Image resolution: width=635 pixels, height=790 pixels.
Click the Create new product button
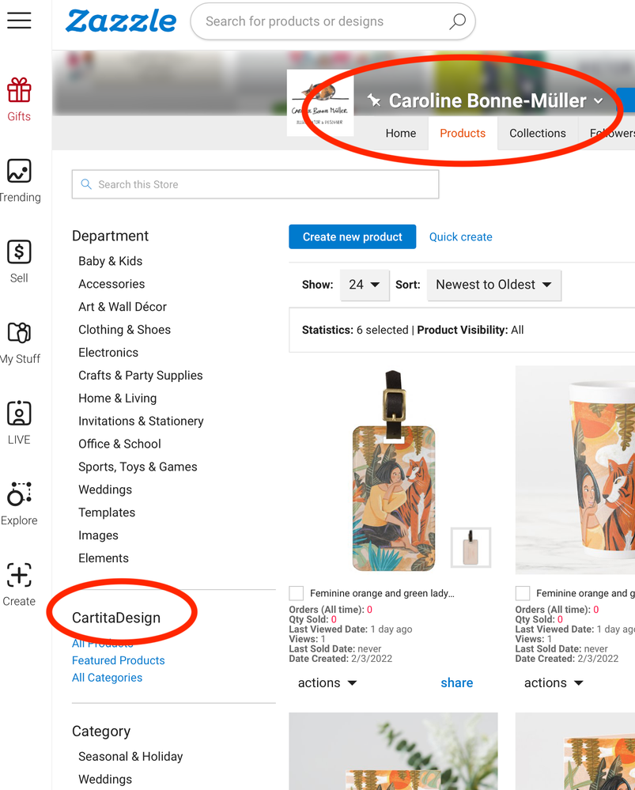[353, 236]
